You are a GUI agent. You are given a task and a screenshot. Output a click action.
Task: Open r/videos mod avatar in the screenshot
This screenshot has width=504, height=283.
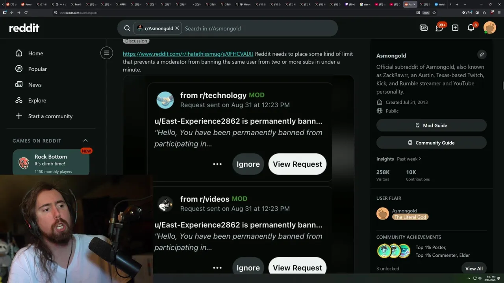[165, 204]
